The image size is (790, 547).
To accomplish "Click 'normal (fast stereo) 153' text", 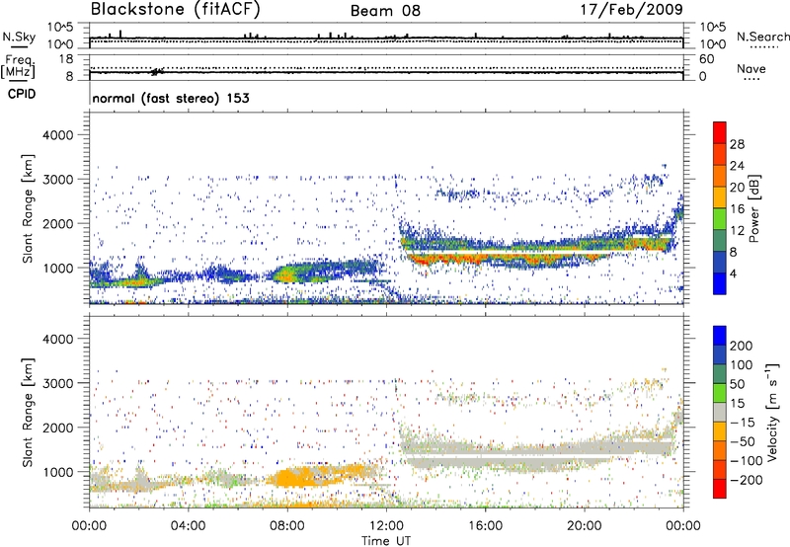I will pyautogui.click(x=171, y=98).
